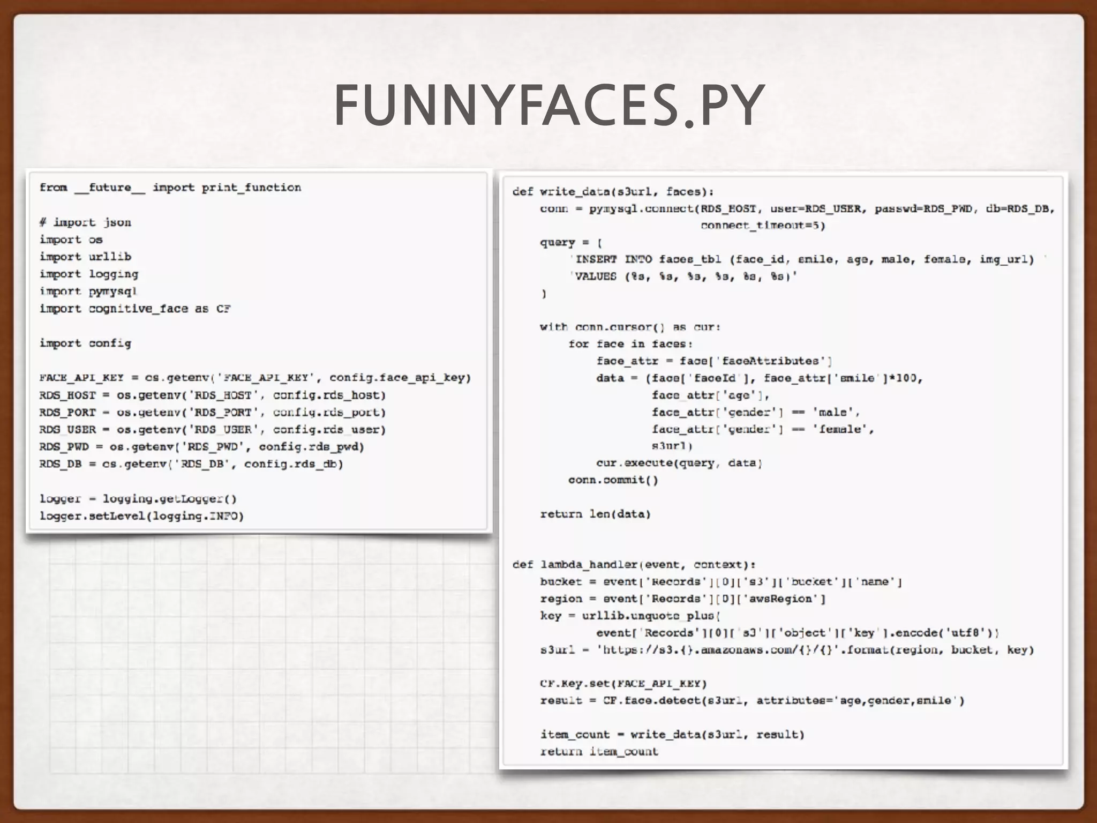This screenshot has width=1097, height=823.
Task: Click the FUNNYFACES.PY slide title
Action: click(548, 105)
